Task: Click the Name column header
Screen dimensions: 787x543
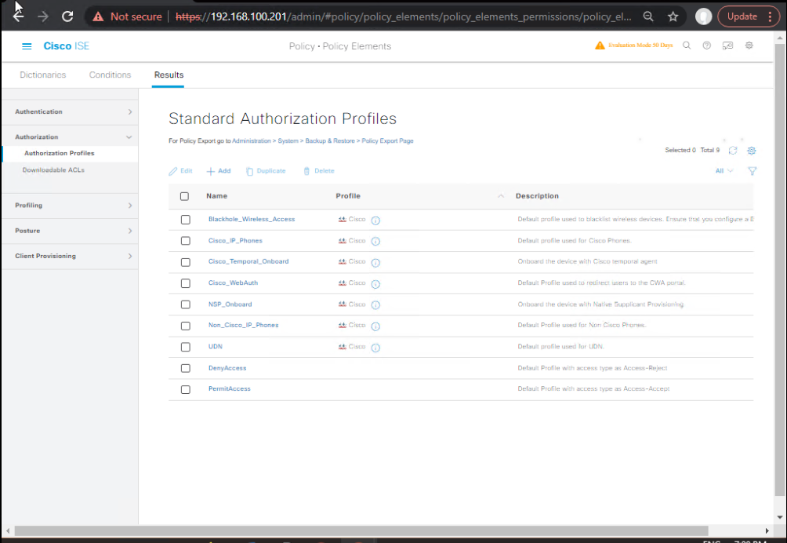Action: [x=217, y=196]
